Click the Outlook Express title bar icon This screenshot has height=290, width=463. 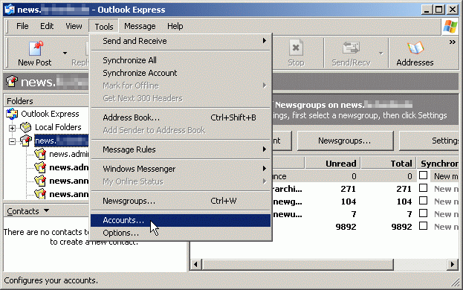[x=9, y=10]
